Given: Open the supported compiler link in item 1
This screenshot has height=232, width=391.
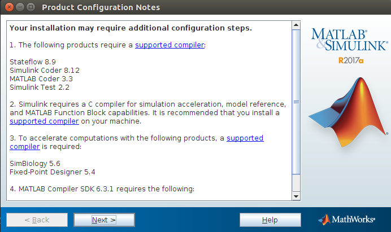Looking at the screenshot, I should (x=170, y=45).
